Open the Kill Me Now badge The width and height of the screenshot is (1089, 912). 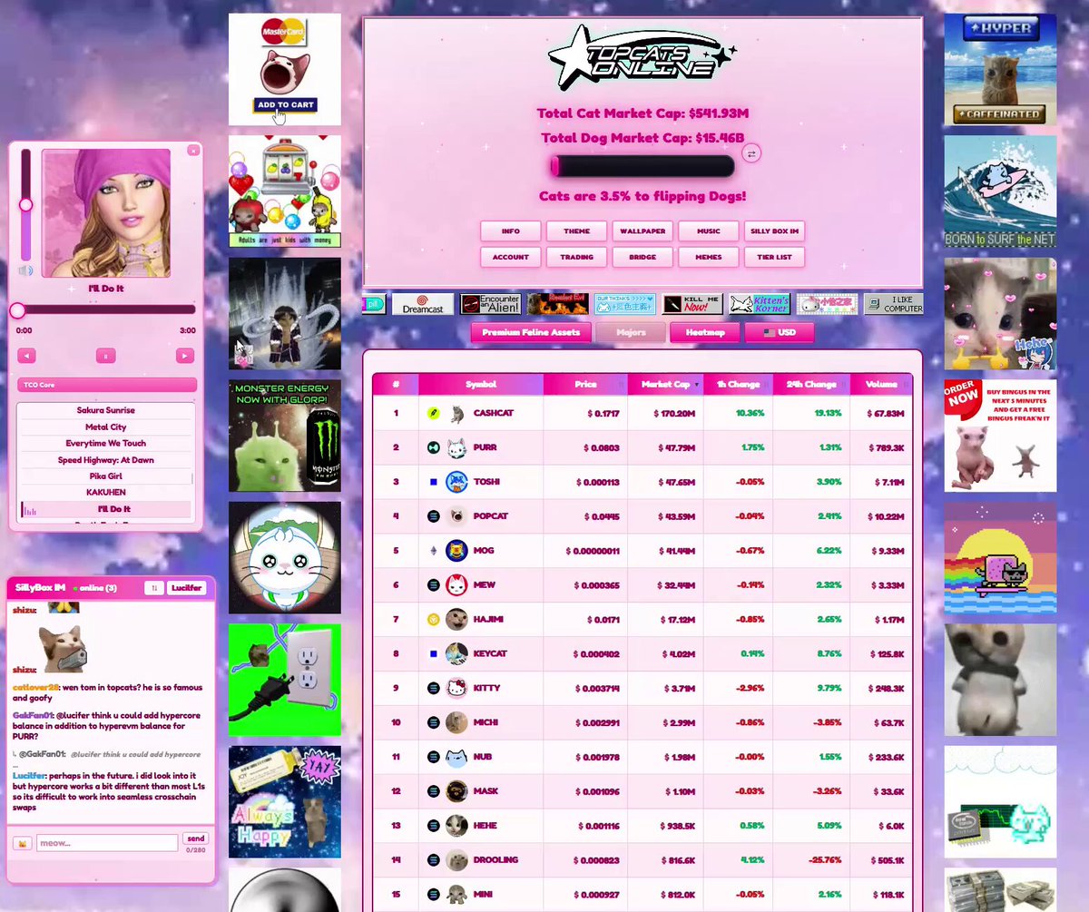(692, 304)
